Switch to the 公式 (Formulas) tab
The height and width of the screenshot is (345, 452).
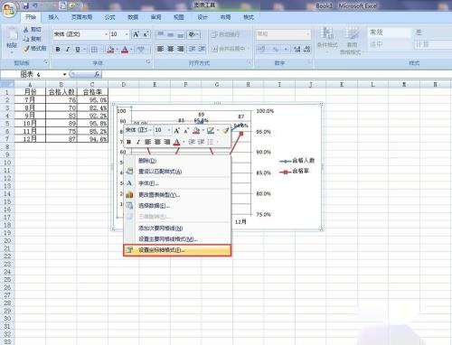pos(110,17)
